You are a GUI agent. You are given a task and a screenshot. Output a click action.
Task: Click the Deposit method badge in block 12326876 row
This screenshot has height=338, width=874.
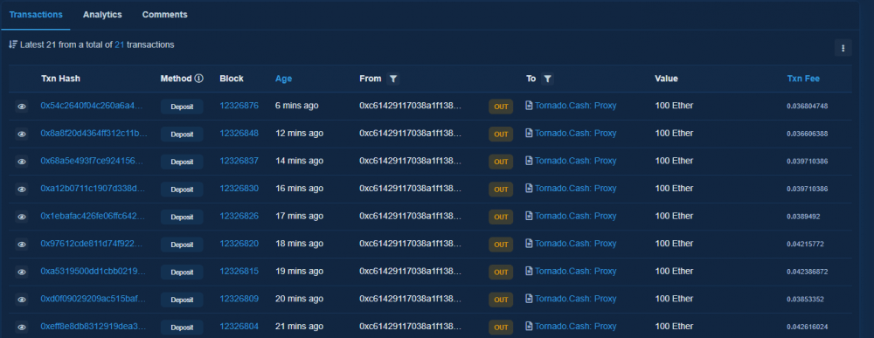click(x=182, y=107)
